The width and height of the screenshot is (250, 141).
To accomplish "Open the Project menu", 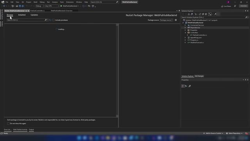I will point(29,2).
